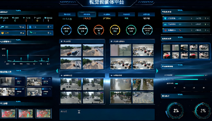Open the arrow at end of first list row
212x121 pixels.
click(208, 18)
